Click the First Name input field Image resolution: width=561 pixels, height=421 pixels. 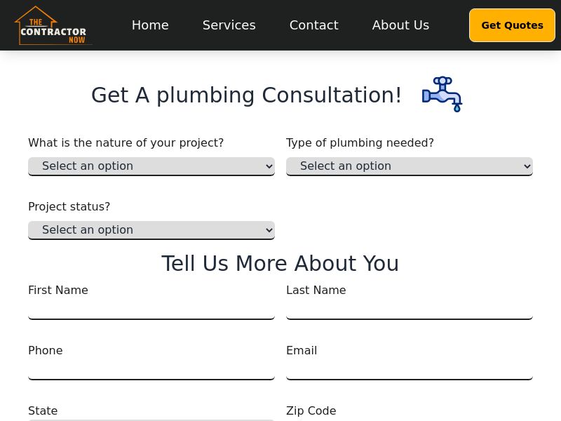click(x=151, y=307)
